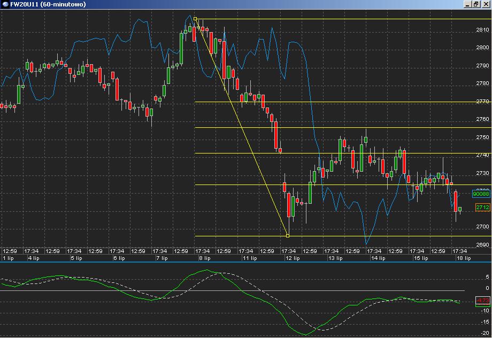
Task: Click the 90088 value label on price axis
Action: coord(482,194)
